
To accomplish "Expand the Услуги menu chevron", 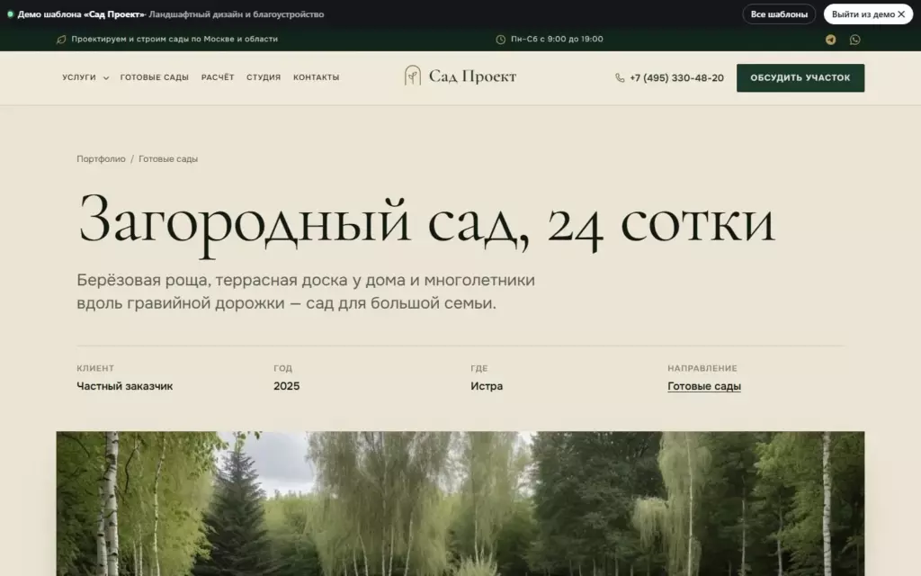I will click(106, 77).
